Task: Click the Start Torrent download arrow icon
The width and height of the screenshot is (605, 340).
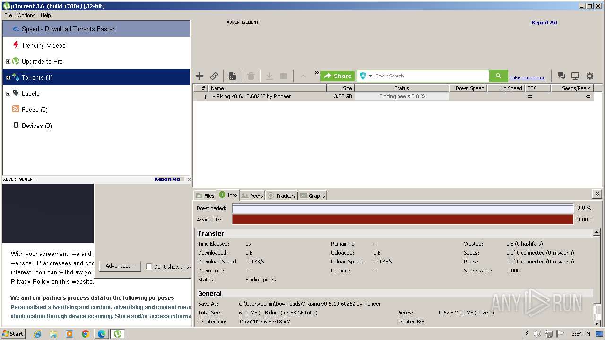Action: point(269,76)
